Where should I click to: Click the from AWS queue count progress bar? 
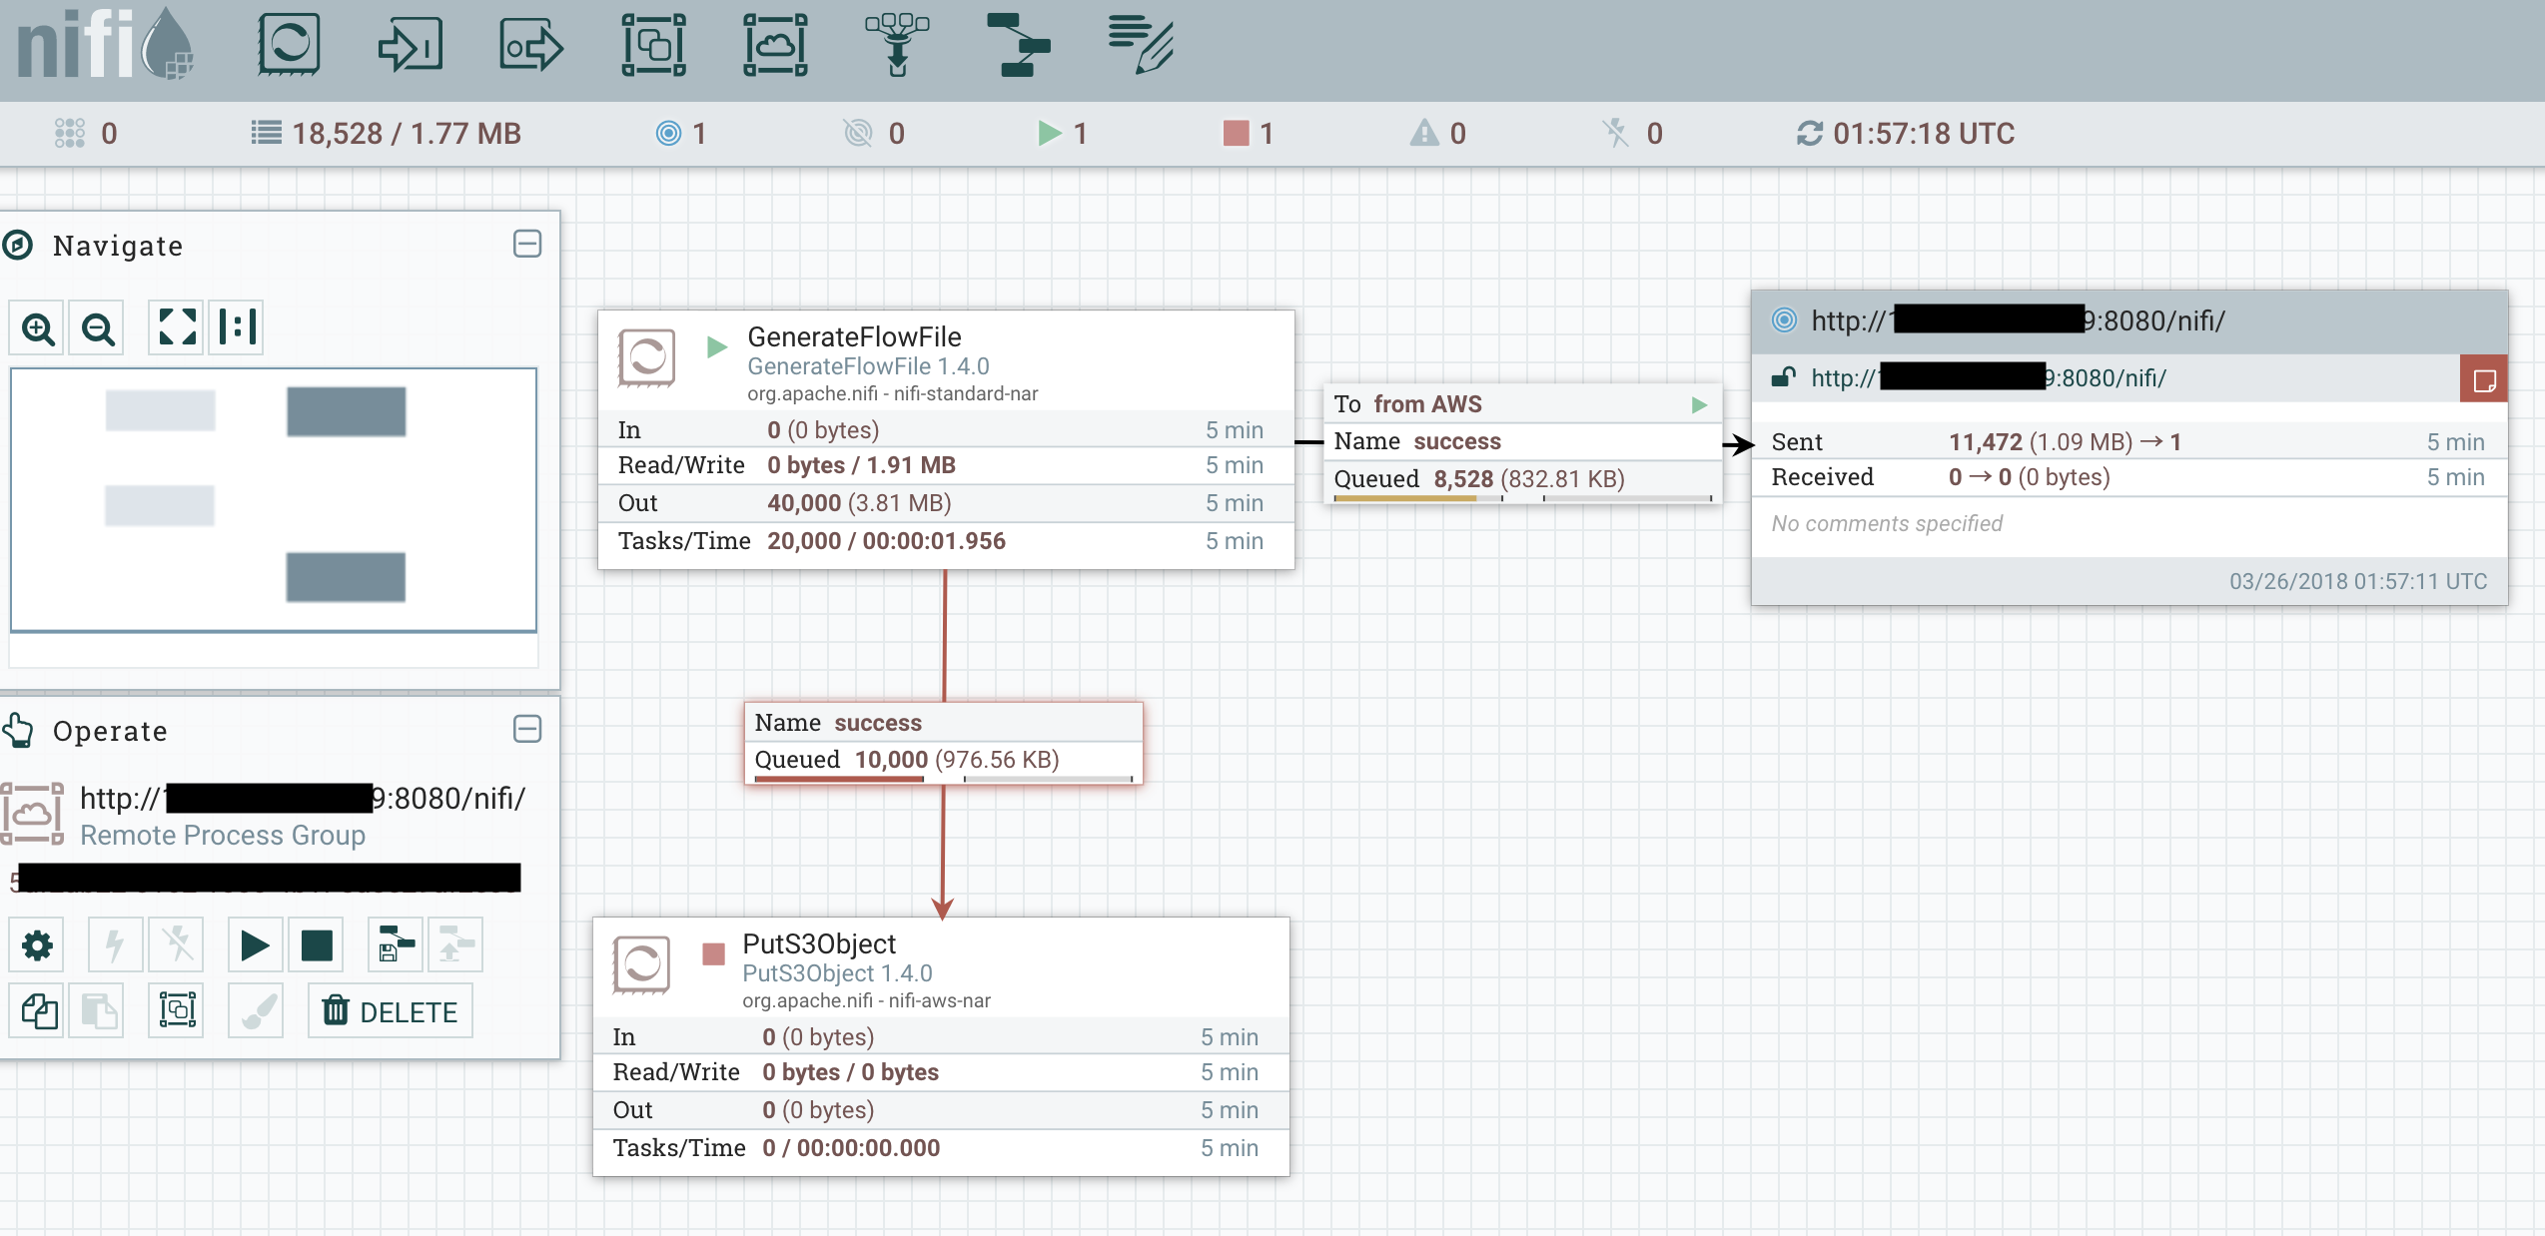pyautogui.click(x=1418, y=498)
